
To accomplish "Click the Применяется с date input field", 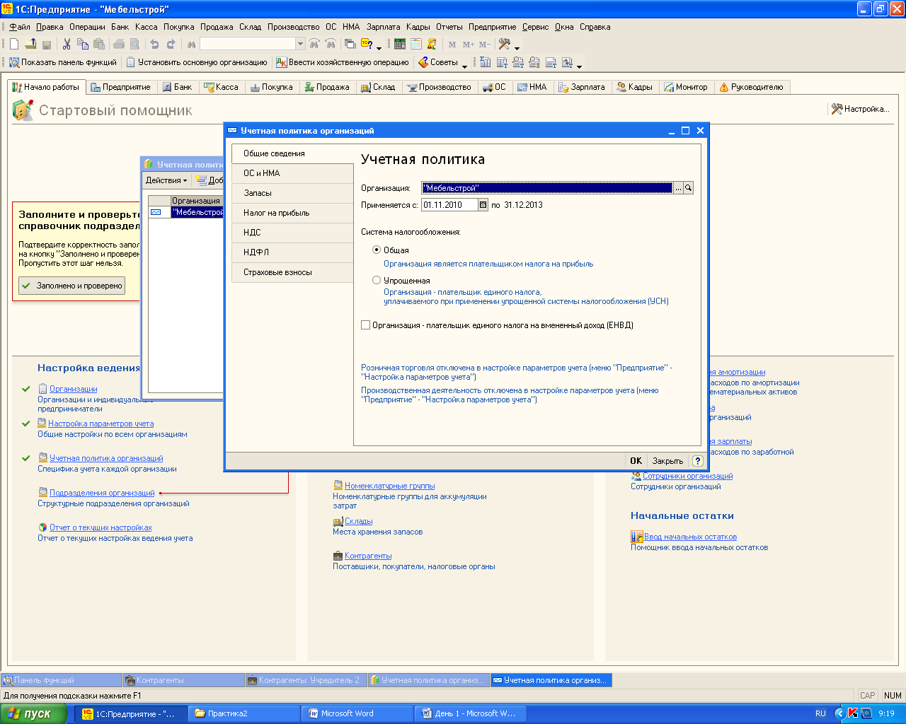I will (450, 205).
